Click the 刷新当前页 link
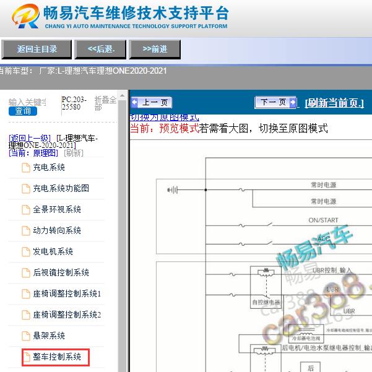The height and width of the screenshot is (372, 372). (334, 103)
